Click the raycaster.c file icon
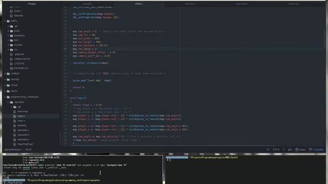This screenshot has width=328, height=184. 15,130
